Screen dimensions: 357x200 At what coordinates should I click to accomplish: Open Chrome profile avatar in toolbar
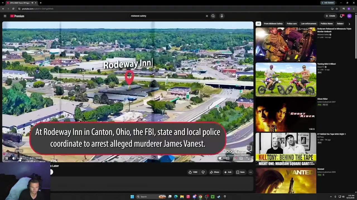349,9
